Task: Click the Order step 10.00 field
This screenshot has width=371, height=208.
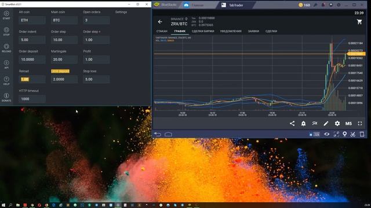Action: (64, 40)
